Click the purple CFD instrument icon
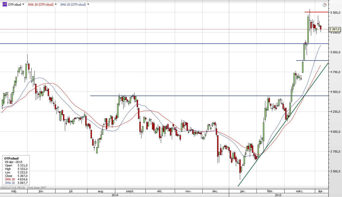Image resolution: width=342 pixels, height=197 pixels. [x=5, y=5]
